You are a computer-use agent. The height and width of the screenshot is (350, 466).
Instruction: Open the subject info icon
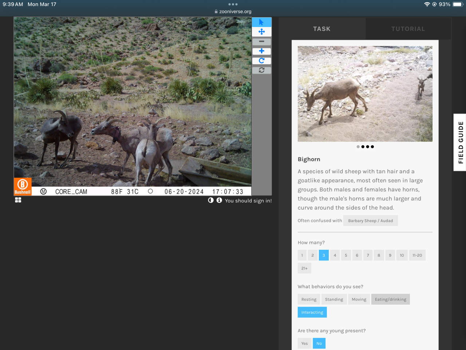(x=219, y=200)
